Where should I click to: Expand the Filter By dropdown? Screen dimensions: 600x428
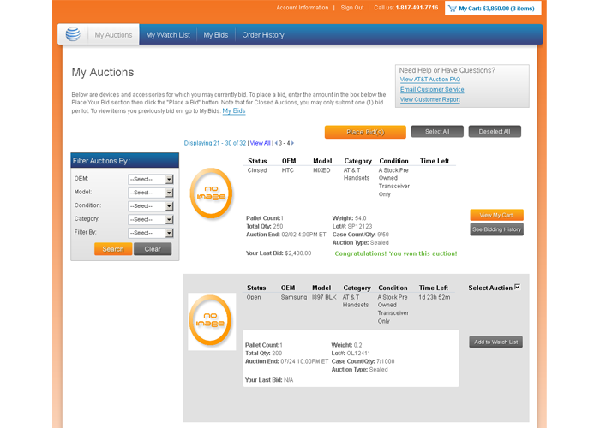click(151, 233)
